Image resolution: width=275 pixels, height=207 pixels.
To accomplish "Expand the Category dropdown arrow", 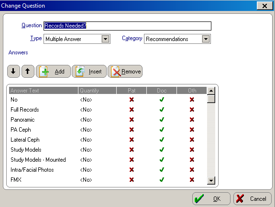I will (x=206, y=39).
